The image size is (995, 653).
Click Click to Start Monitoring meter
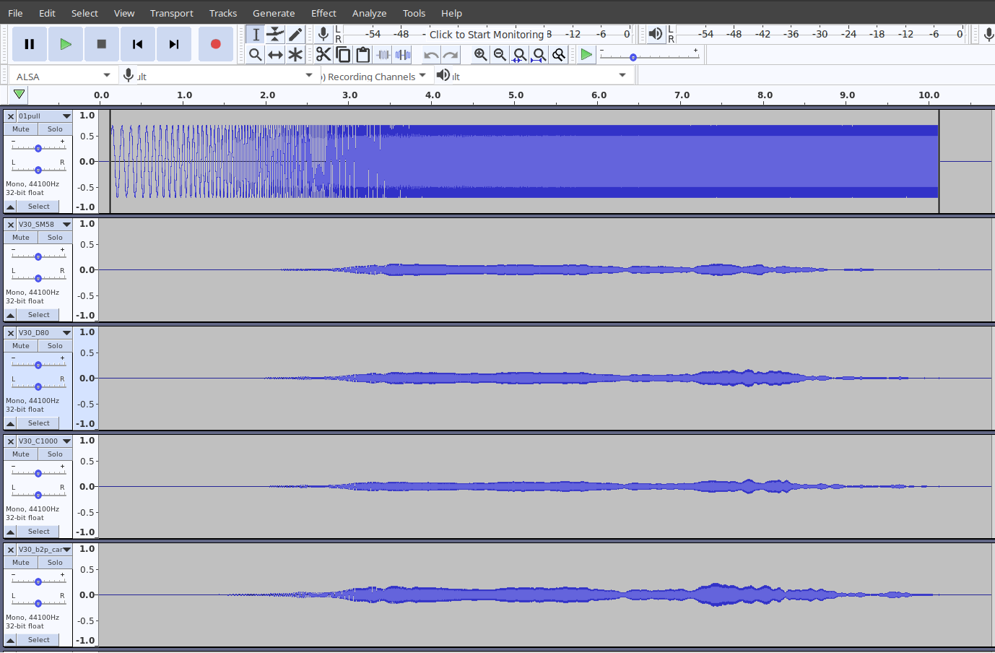pos(487,34)
